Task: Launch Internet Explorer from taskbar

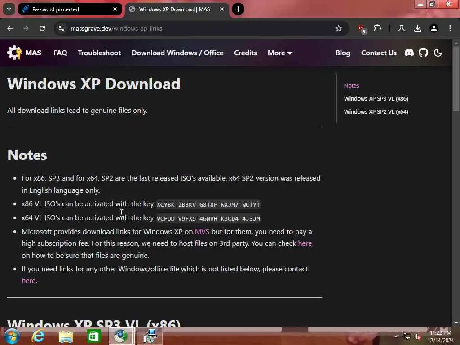Action: coord(38,336)
